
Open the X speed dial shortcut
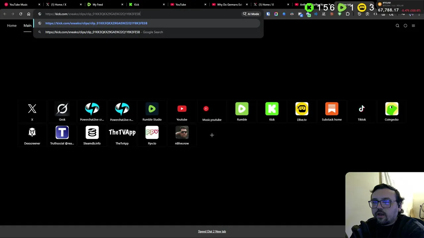pos(32,112)
